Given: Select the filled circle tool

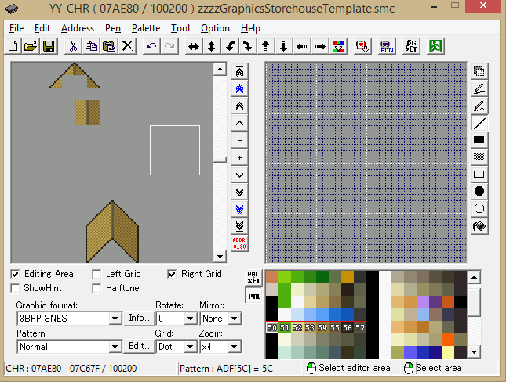Looking at the screenshot, I should pos(479,192).
